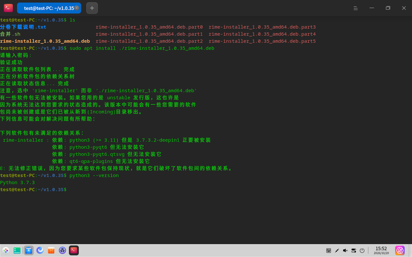Screen dimensions: 412x257
Task: Click the green desktop icon in the dock
Action: (17, 250)
